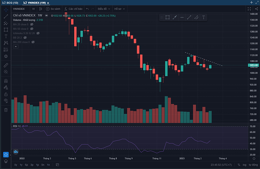Pick the text annotation tool in left sidebar
The height and width of the screenshot is (169, 260).
(6, 36)
